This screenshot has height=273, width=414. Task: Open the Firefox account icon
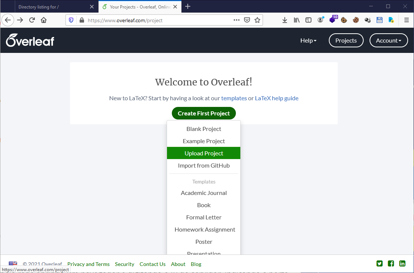[x=321, y=20]
